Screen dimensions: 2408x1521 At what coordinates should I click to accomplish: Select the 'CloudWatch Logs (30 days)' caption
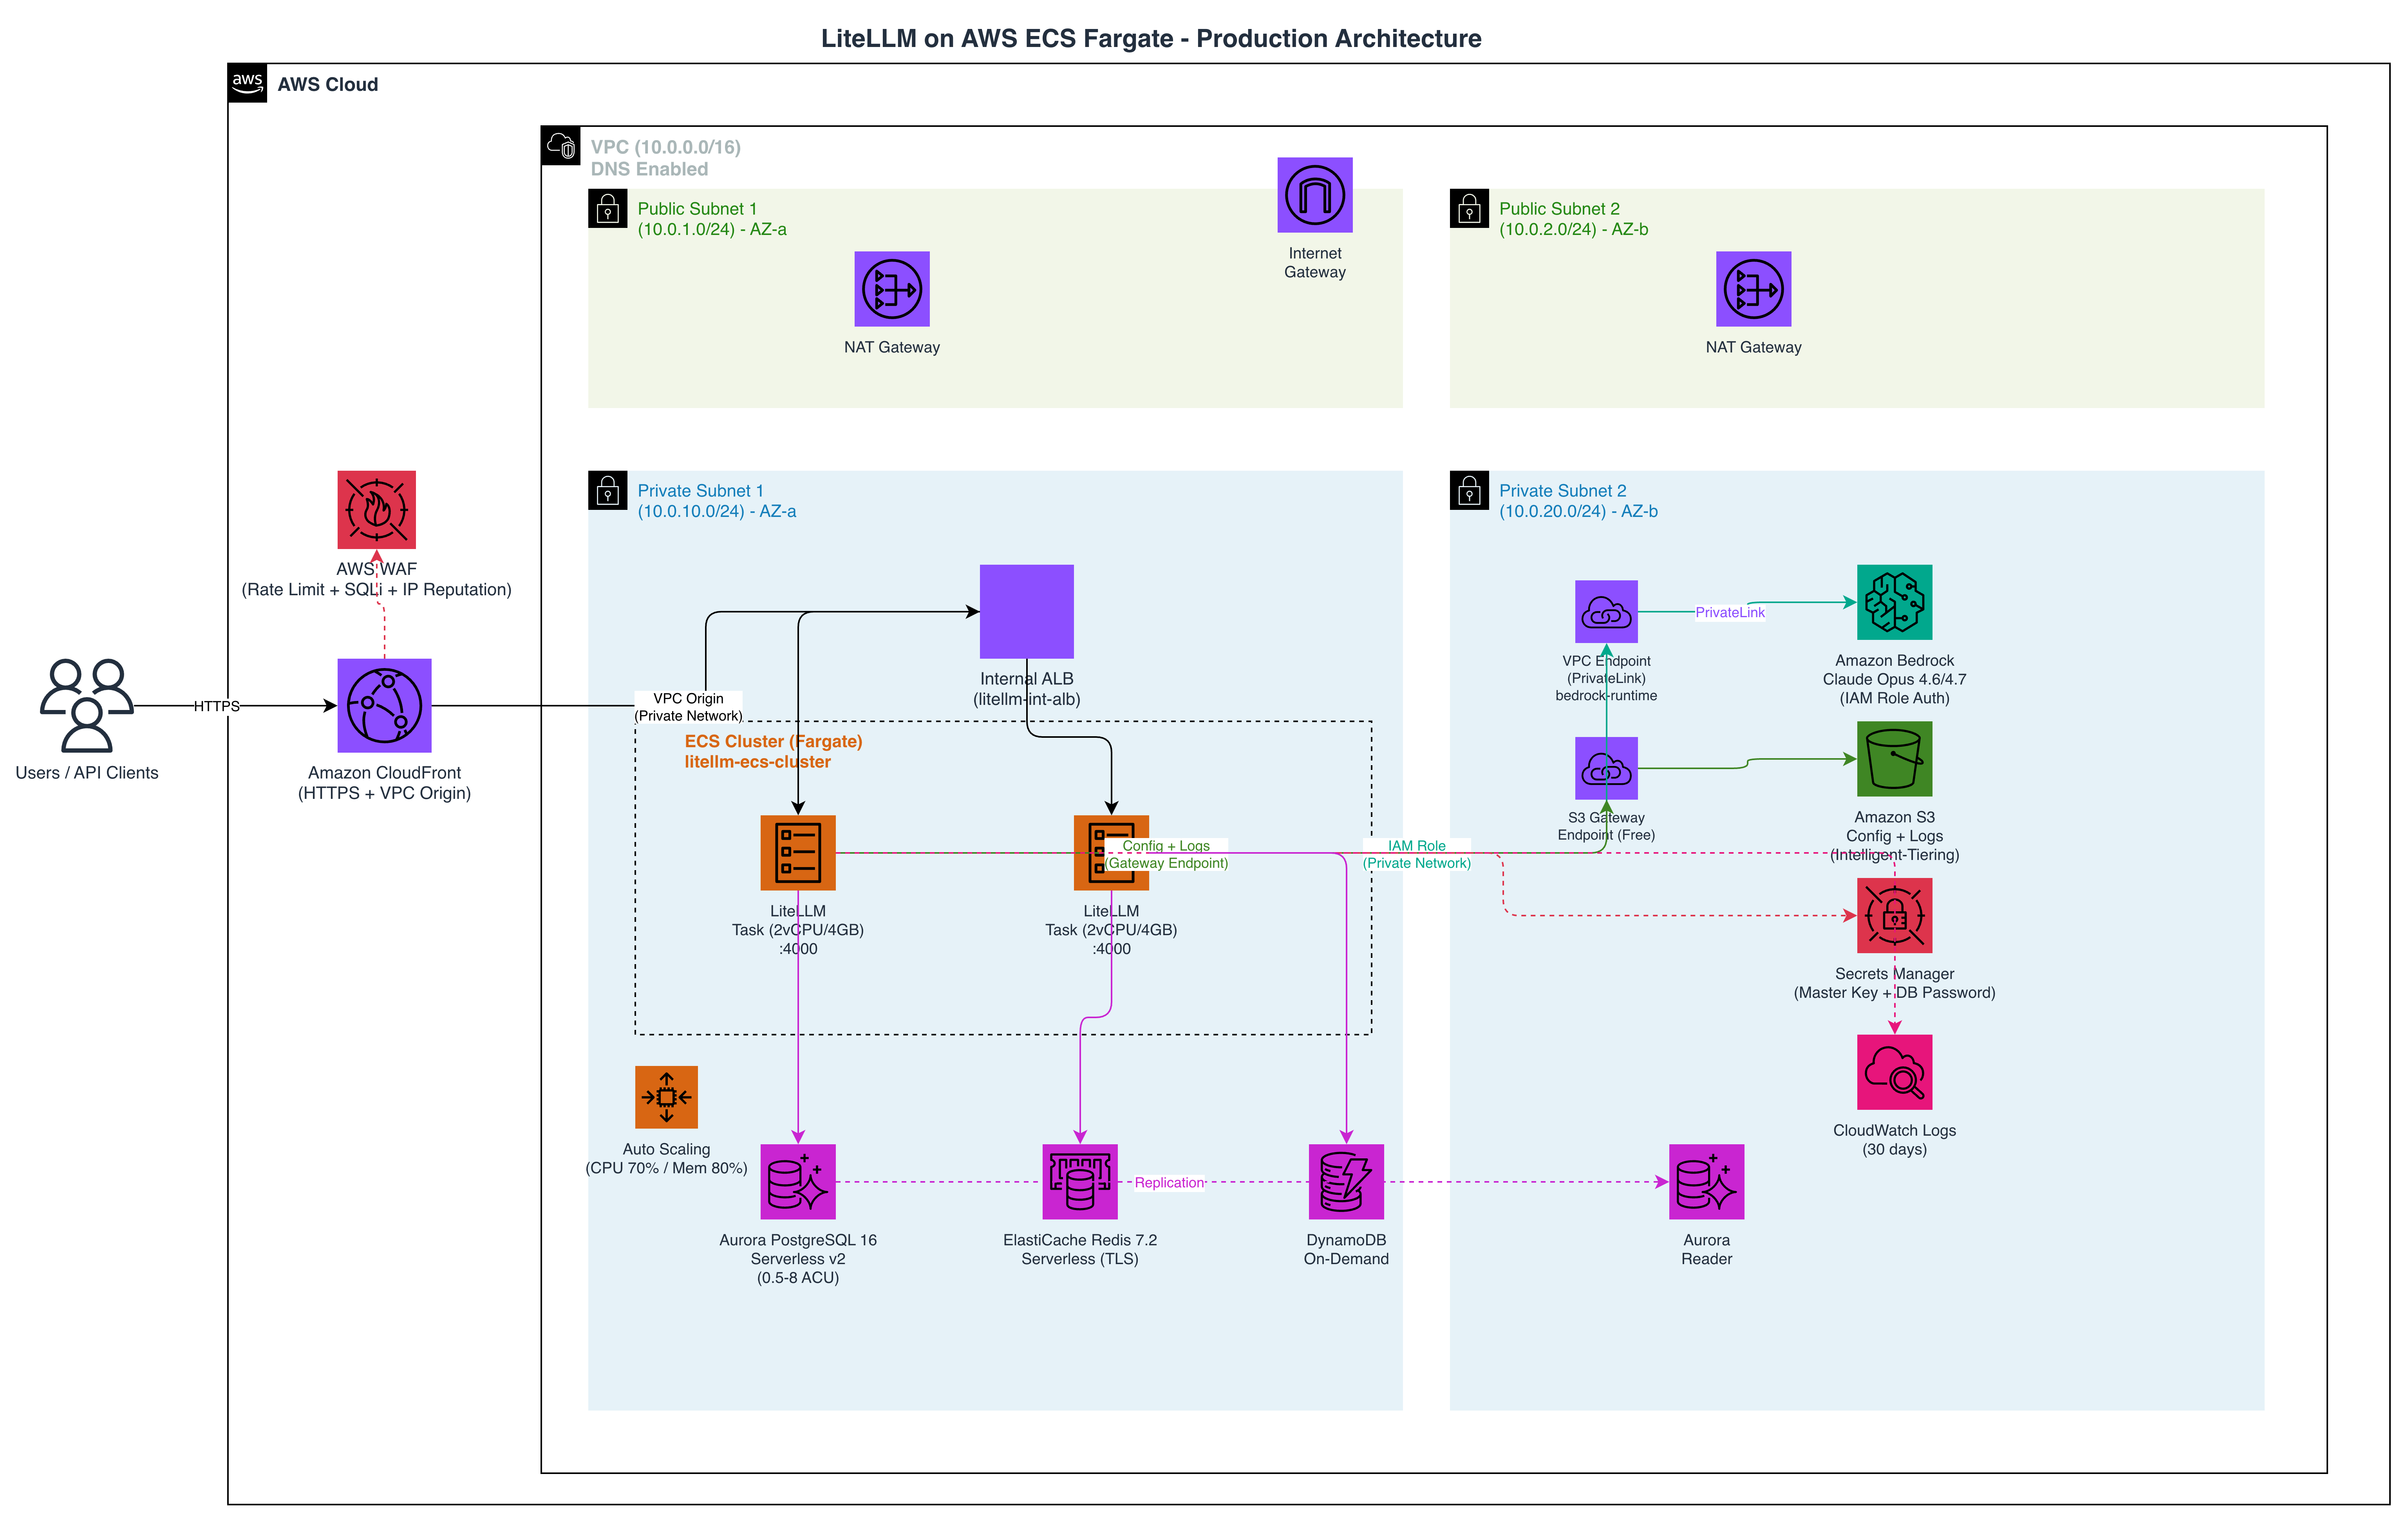pos(1894,1140)
